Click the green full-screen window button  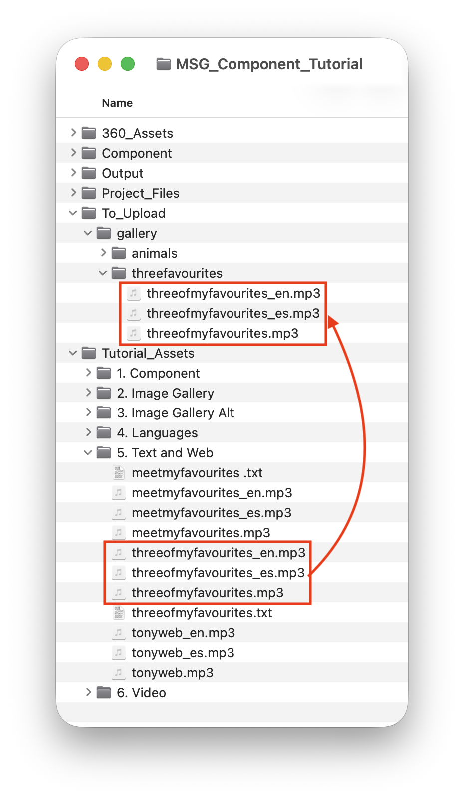click(128, 64)
